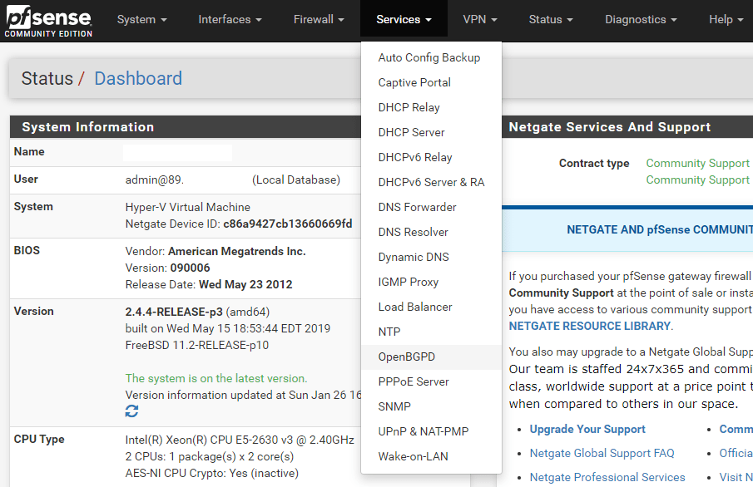Screen dimensions: 753x487
Task: Click the second Community Support contract link
Action: pos(698,180)
